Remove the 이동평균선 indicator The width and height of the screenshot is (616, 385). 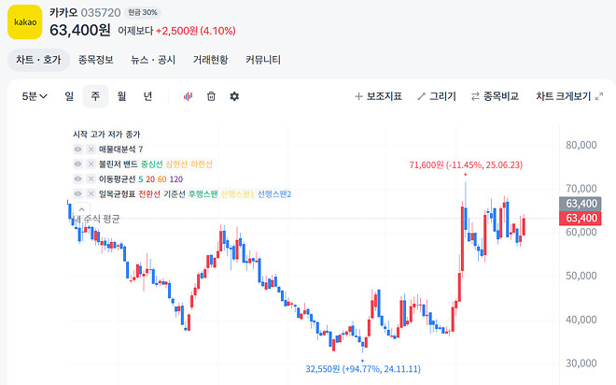tap(91, 179)
